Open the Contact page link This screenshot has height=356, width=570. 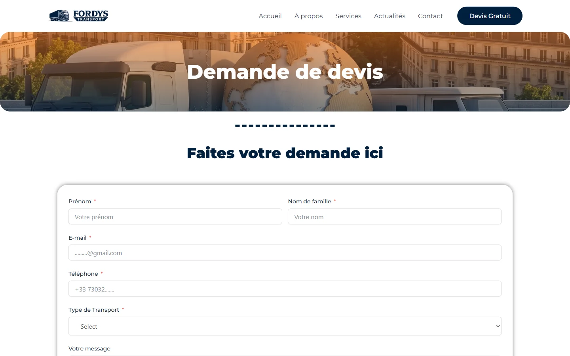pos(430,16)
